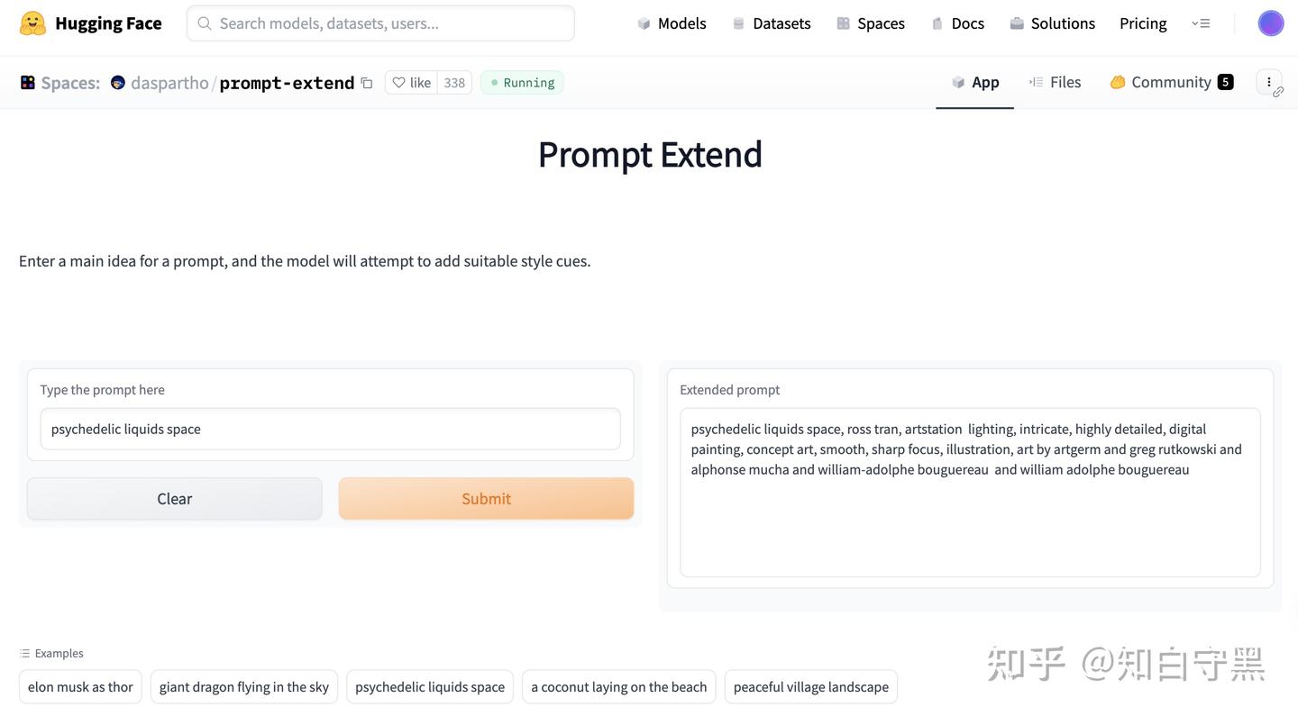Open the three-dot options menu

tap(1268, 81)
